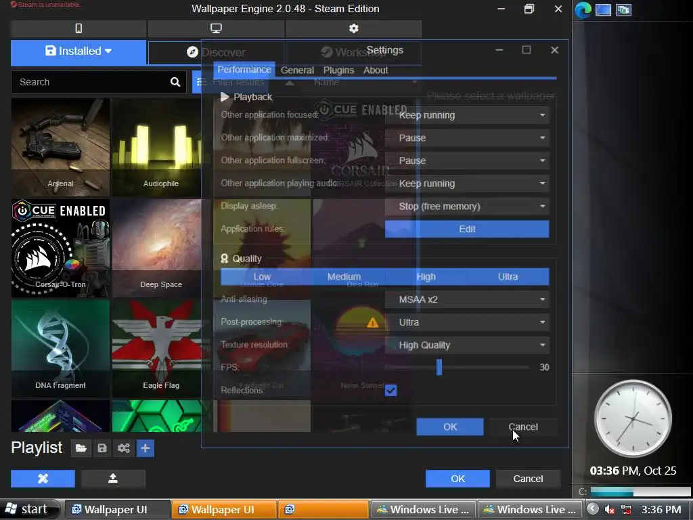Switch to first Wallpaper UI taskbar item
Screen dimensions: 693x520
118,509
